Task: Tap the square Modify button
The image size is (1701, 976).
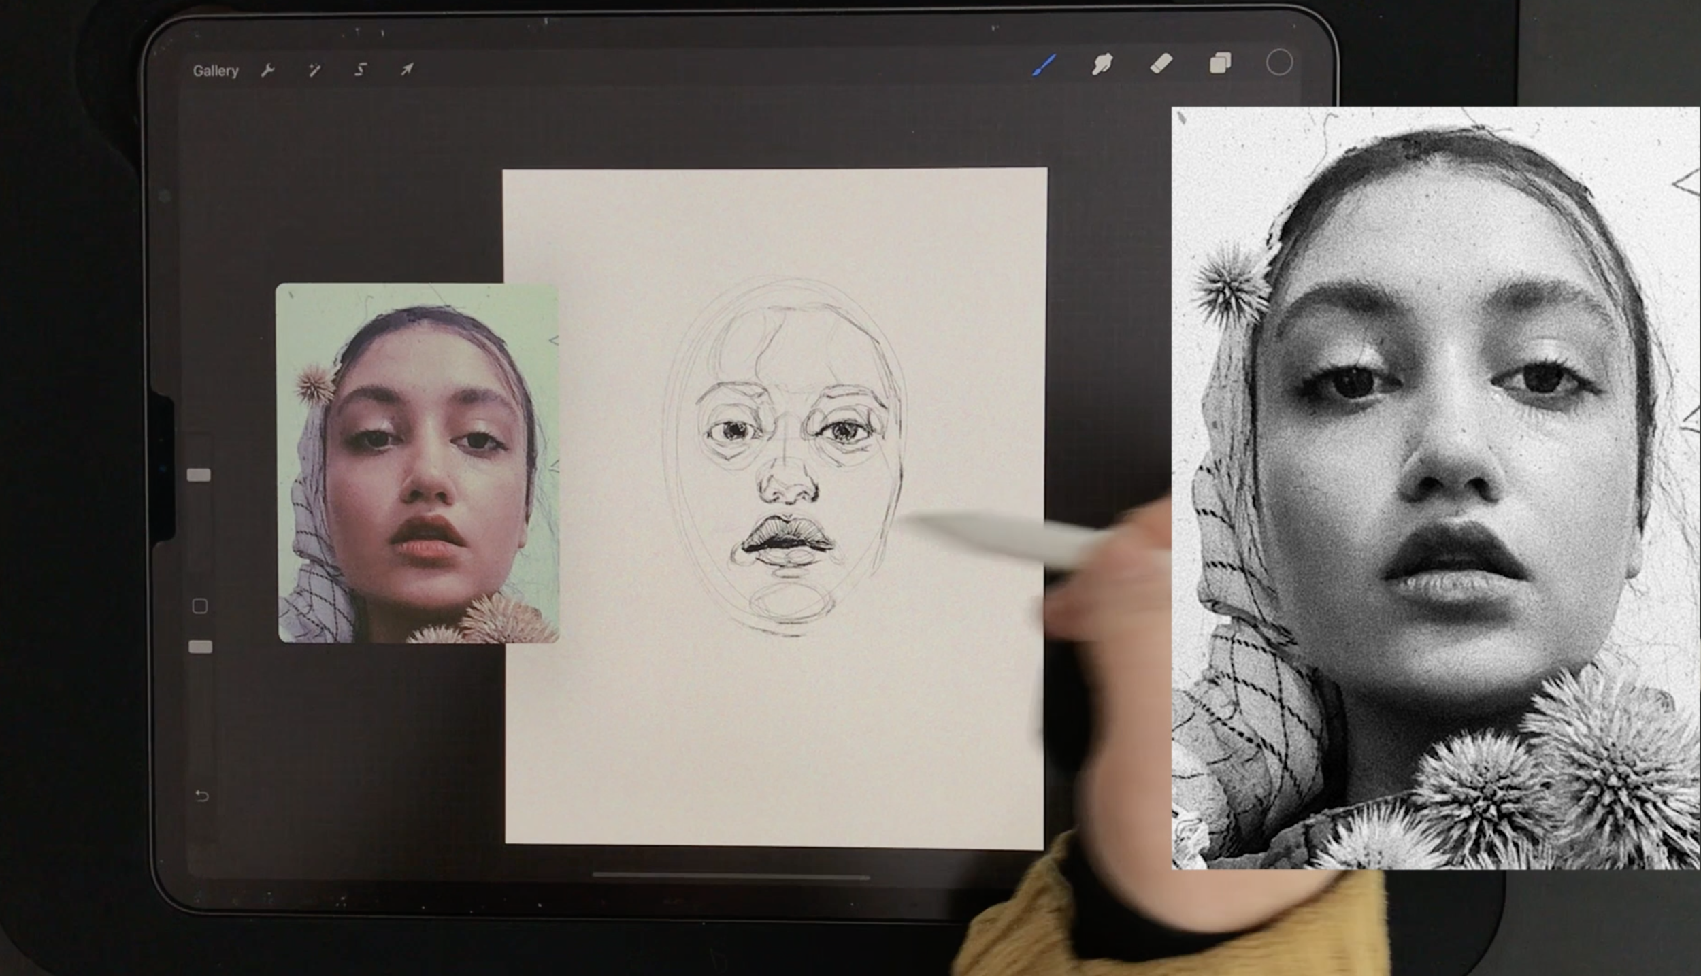Action: 199,606
